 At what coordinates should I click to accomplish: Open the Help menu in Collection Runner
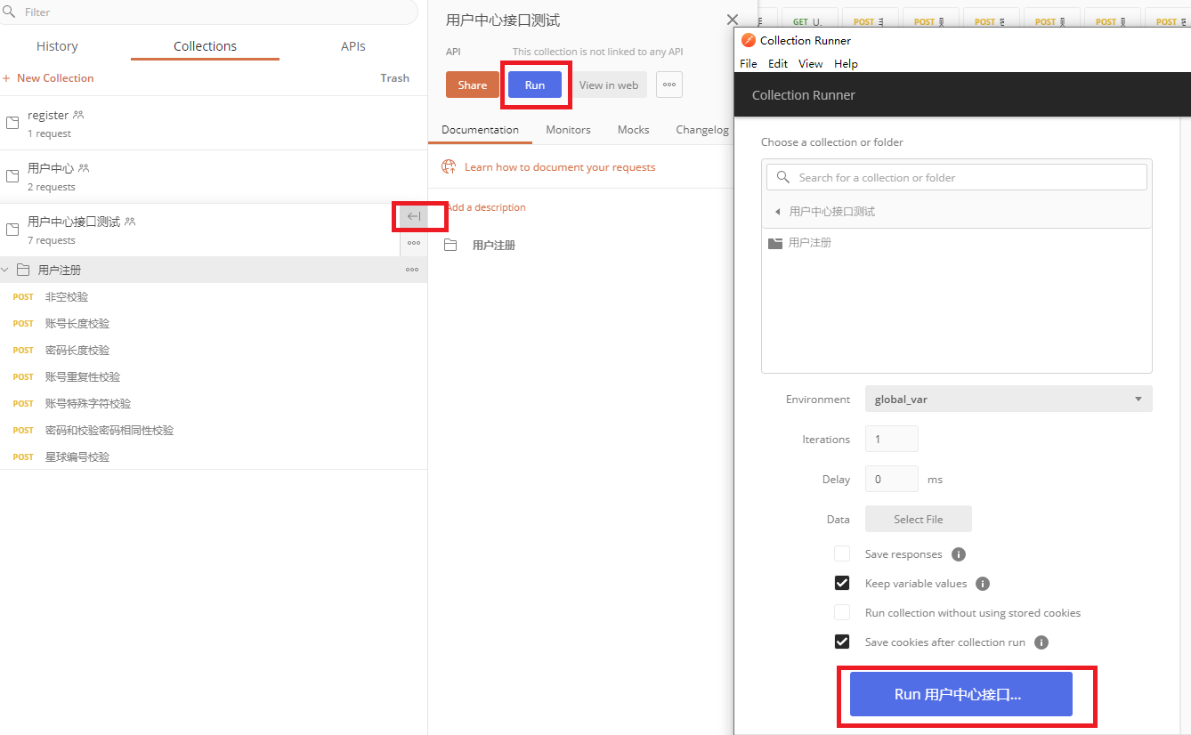click(847, 63)
